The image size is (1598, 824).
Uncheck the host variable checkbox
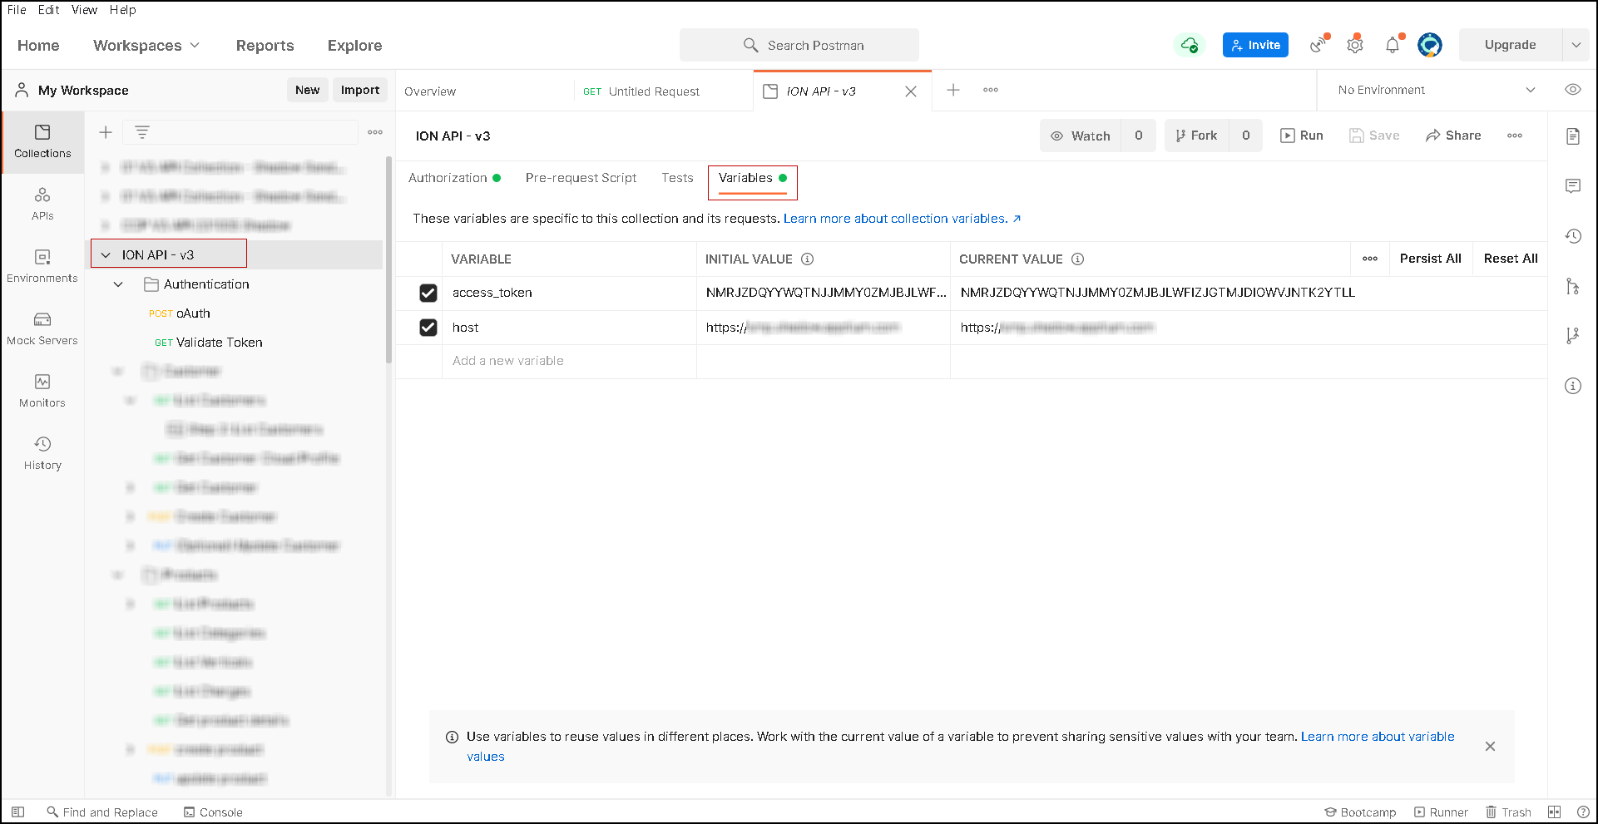pyautogui.click(x=428, y=328)
